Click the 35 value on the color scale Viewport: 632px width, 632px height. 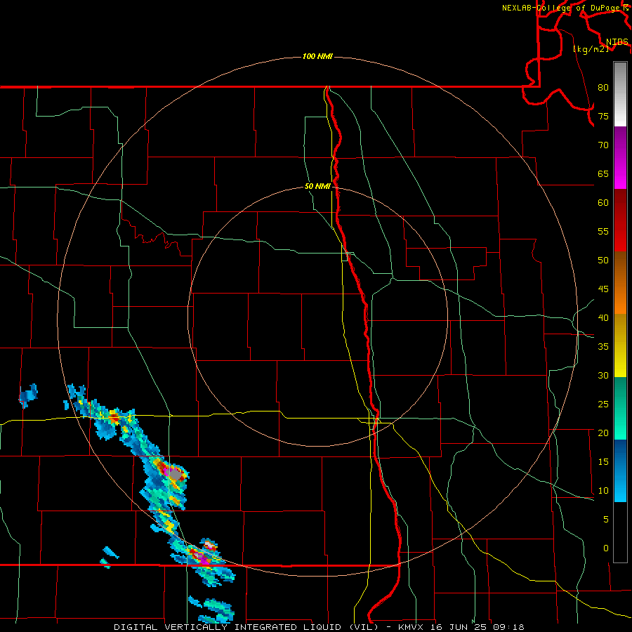tap(603, 347)
